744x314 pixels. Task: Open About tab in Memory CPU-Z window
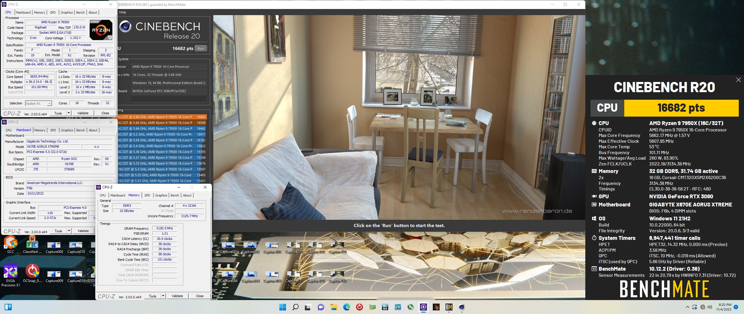(187, 195)
